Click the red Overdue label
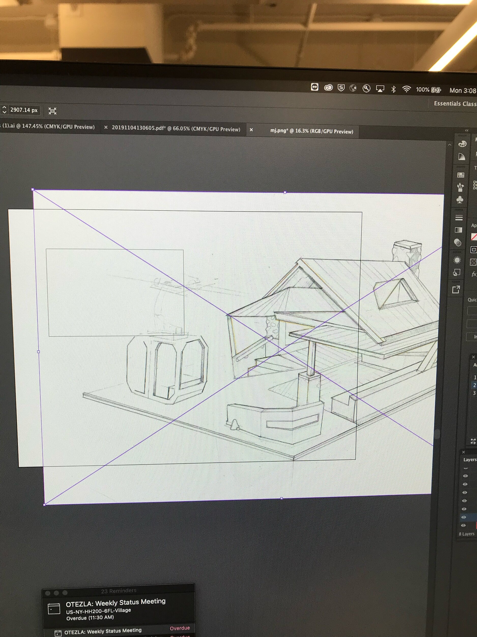 (180, 628)
